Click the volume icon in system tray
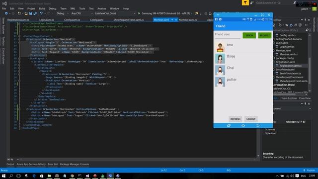 (292, 176)
